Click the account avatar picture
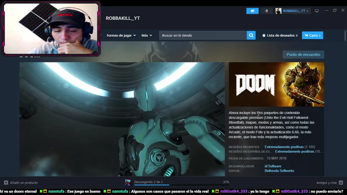Image resolution: width=347 pixels, height=195 pixels. point(278,11)
